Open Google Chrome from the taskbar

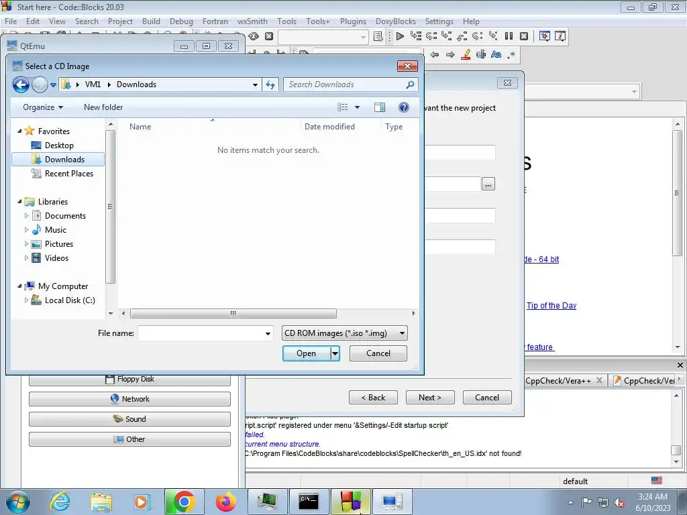coord(184,502)
